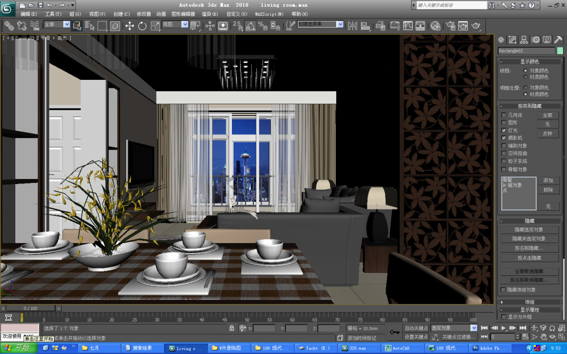Screen dimensions: 567x354
Task: Open the Rendered Frame Window
Action: [463, 25]
